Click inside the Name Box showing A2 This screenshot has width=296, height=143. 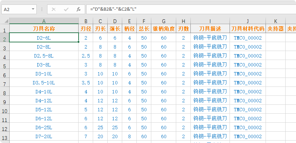pos(16,9)
